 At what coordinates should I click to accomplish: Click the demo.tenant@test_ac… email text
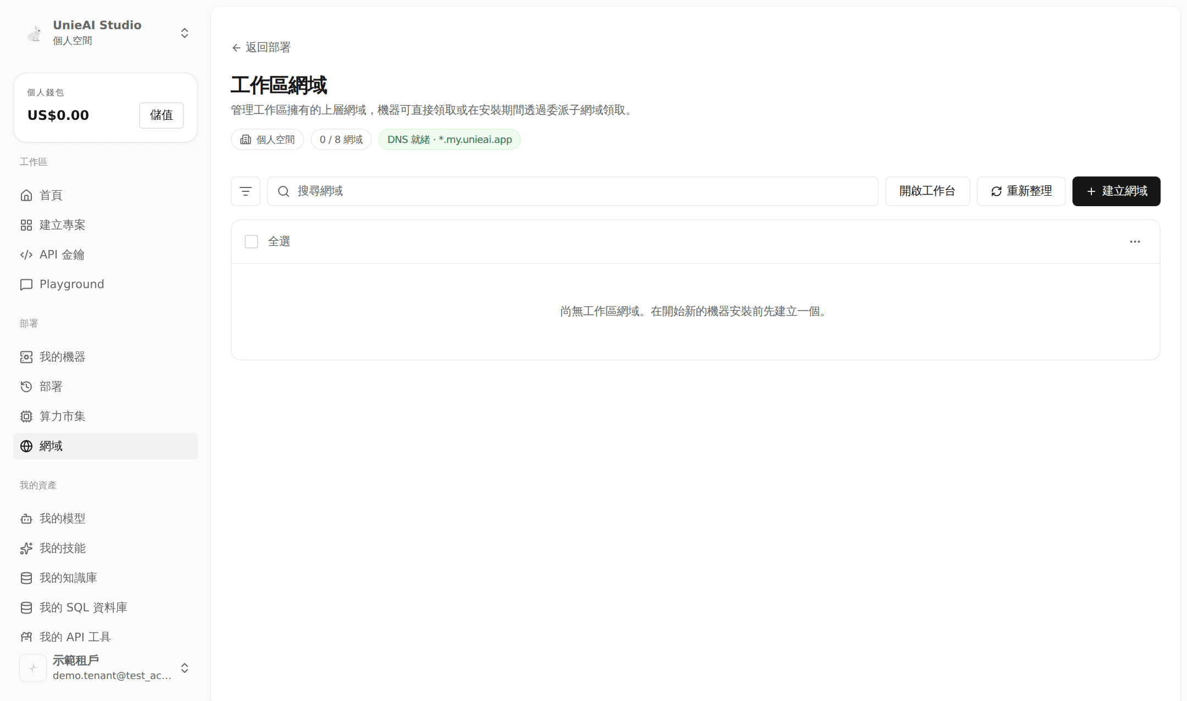(x=112, y=676)
